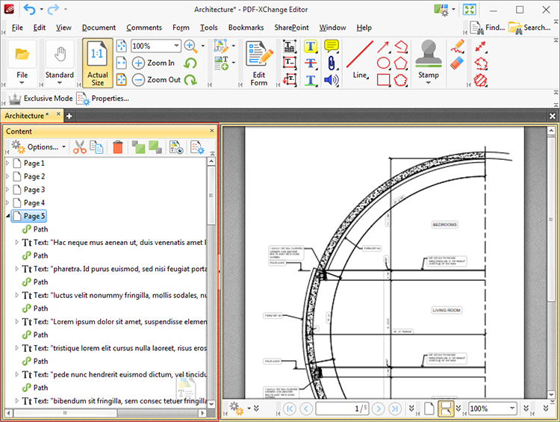
Task: Select the 'pede nunc hendrerit' text item
Action: (114, 374)
